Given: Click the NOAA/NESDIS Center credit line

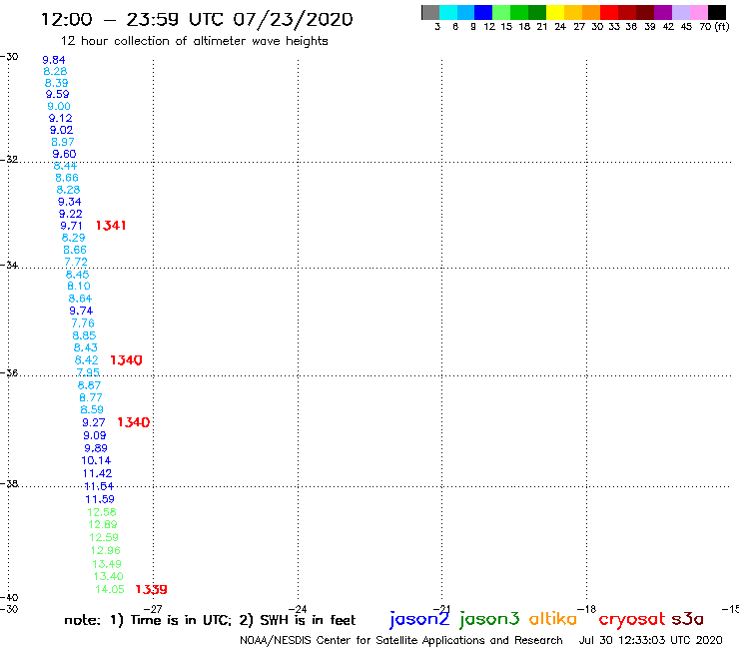Looking at the screenshot, I should click(x=401, y=640).
